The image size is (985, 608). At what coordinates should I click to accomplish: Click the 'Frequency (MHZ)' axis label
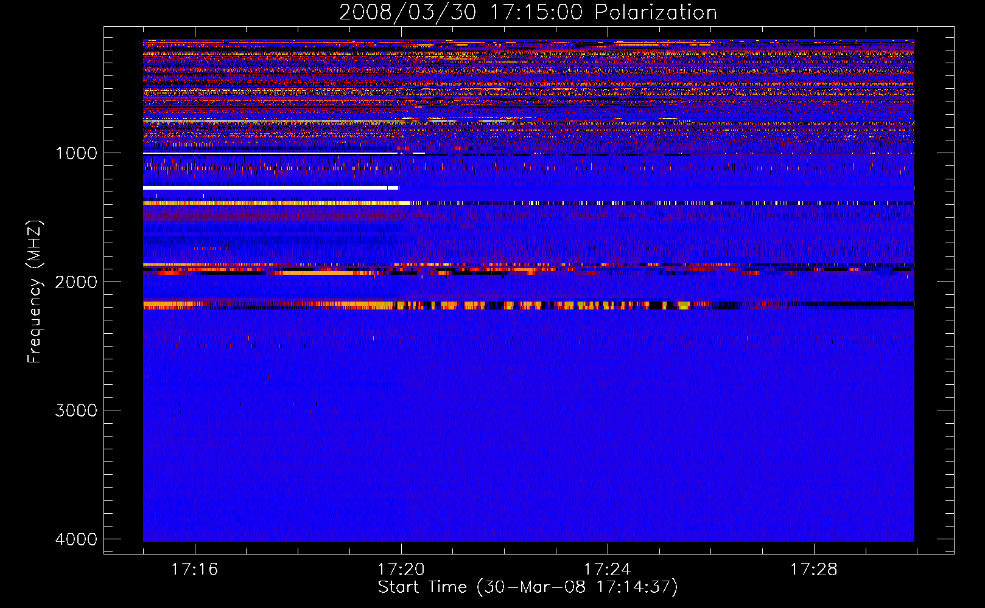click(35, 292)
